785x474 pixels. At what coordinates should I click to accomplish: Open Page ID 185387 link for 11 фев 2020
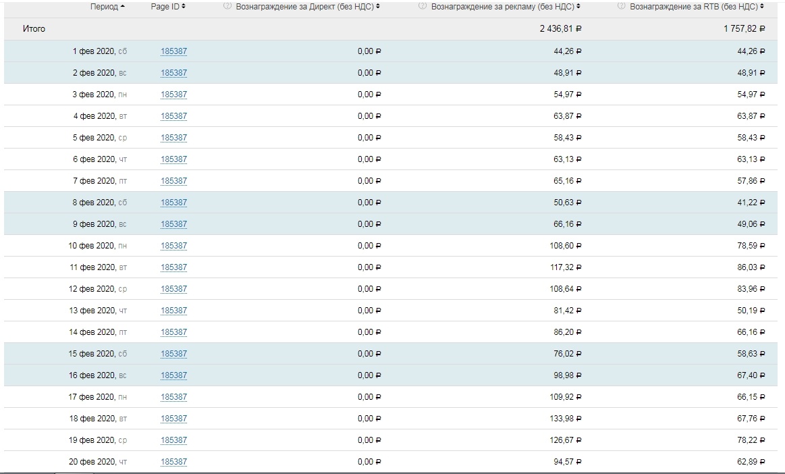(173, 267)
